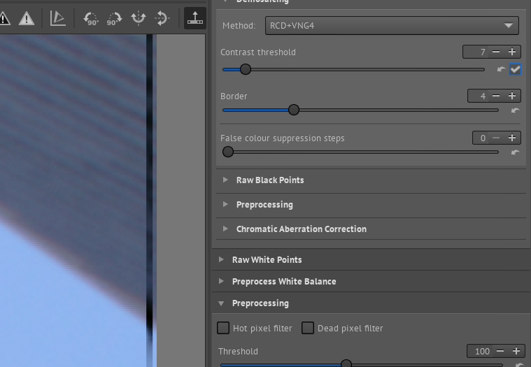
Task: Click the angle triangle toolbar icon
Action: tap(58, 18)
